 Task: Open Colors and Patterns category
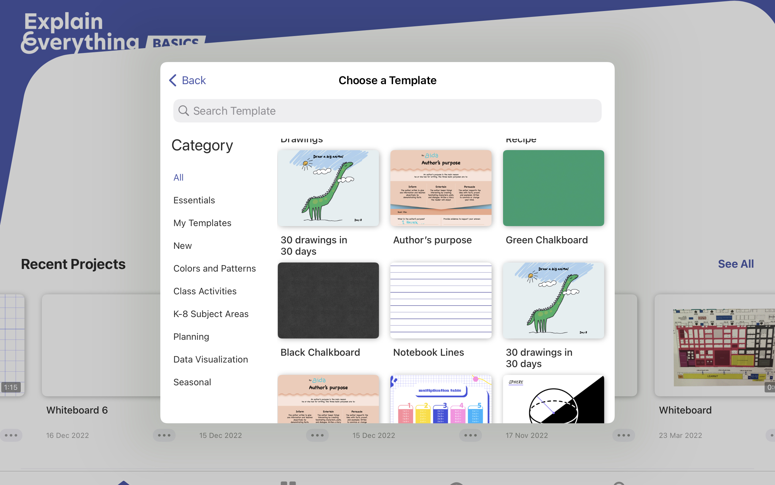[x=215, y=268]
